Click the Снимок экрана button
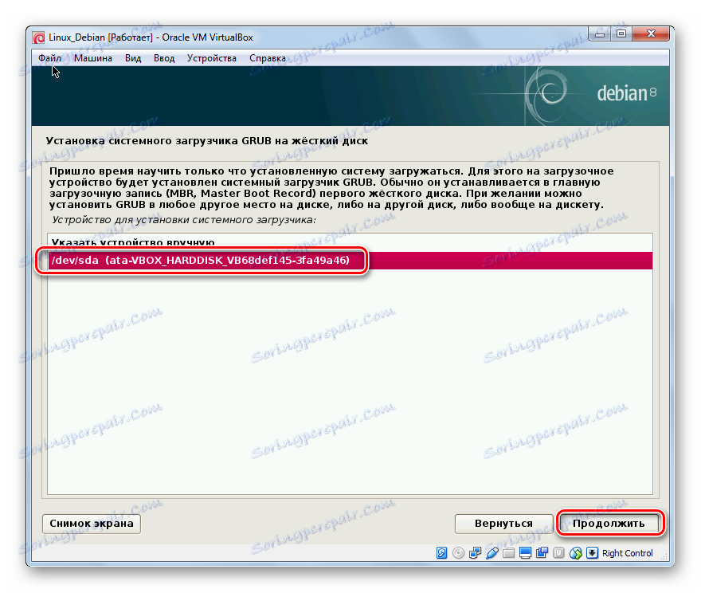Image resolution: width=701 pixels, height=593 pixels. pyautogui.click(x=91, y=523)
